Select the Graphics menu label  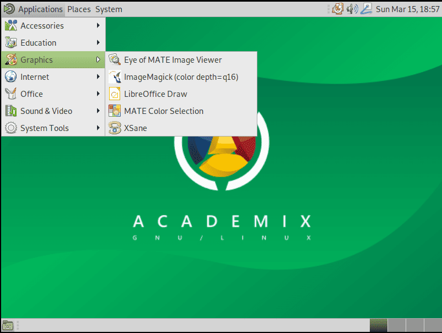[36, 60]
